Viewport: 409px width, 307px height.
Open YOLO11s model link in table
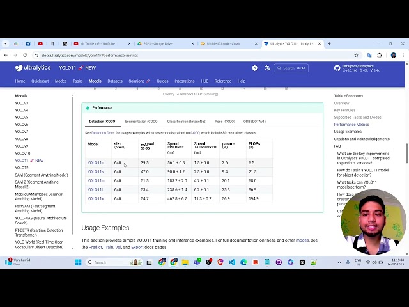[x=95, y=171]
